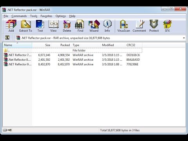Close the WinRAR window
The width and height of the screenshot is (188, 141).
181,9
